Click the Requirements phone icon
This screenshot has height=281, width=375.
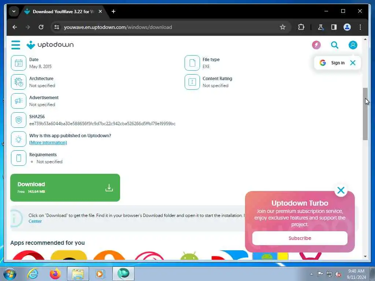[x=19, y=158]
